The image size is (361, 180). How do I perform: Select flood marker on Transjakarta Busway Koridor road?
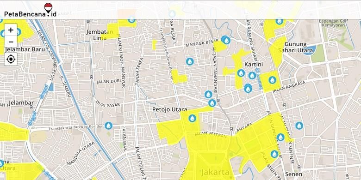(x=108, y=126)
